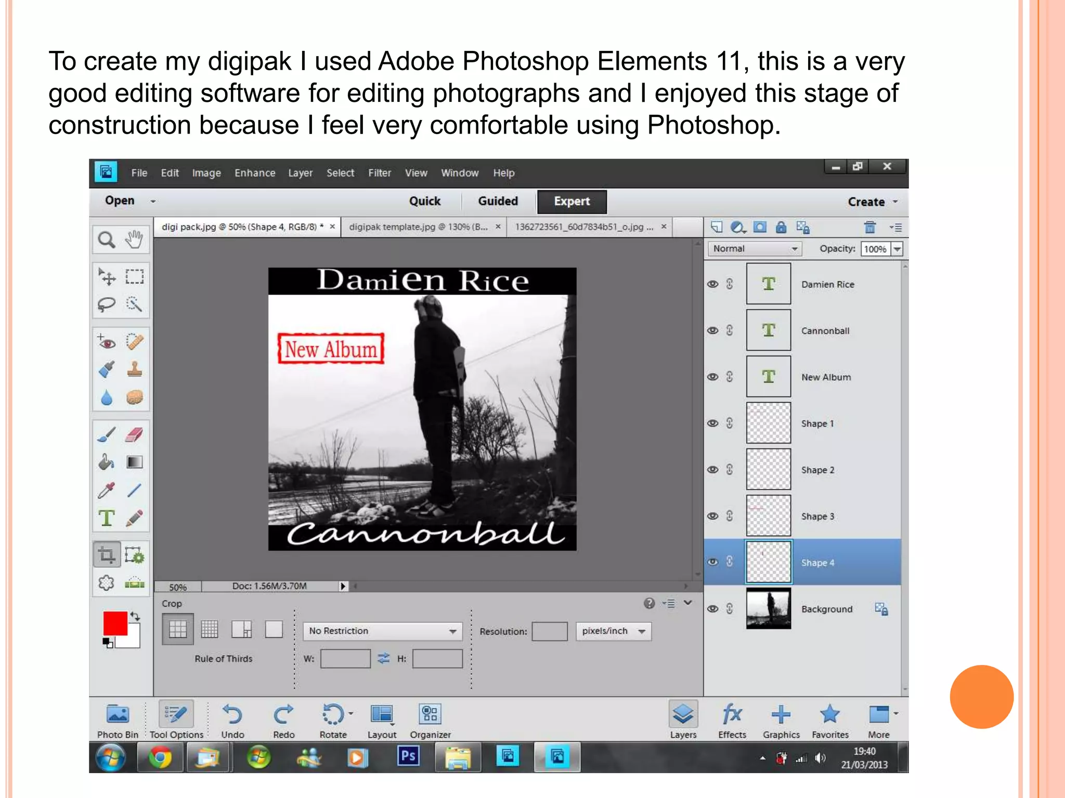Select the Line shape tool
Image resolution: width=1065 pixels, height=798 pixels.
[135, 490]
